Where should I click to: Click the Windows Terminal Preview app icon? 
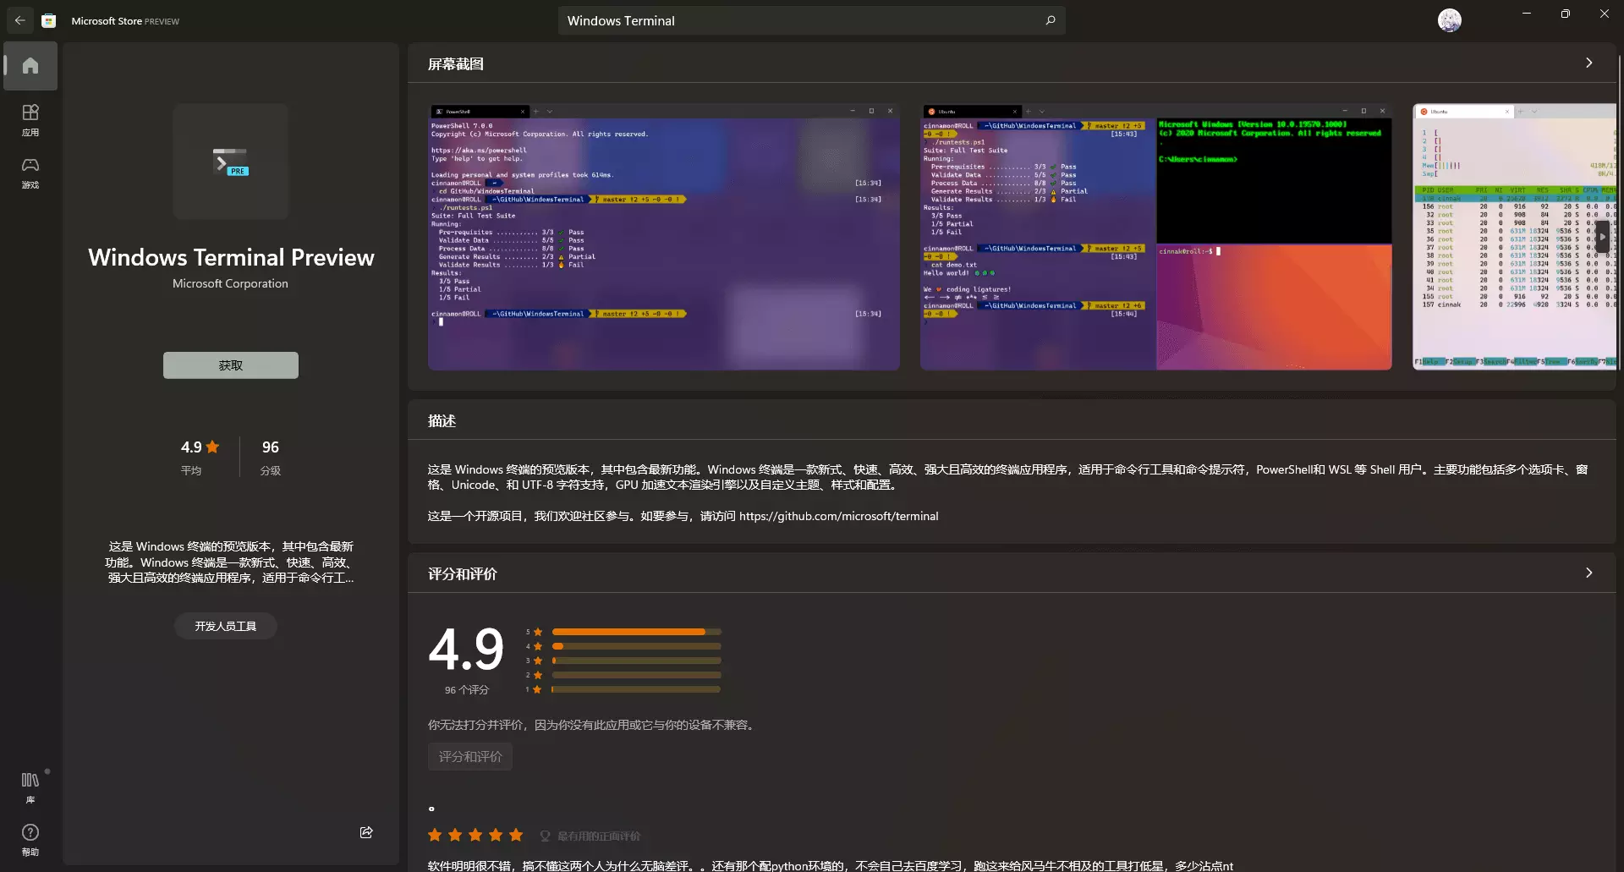coord(231,162)
